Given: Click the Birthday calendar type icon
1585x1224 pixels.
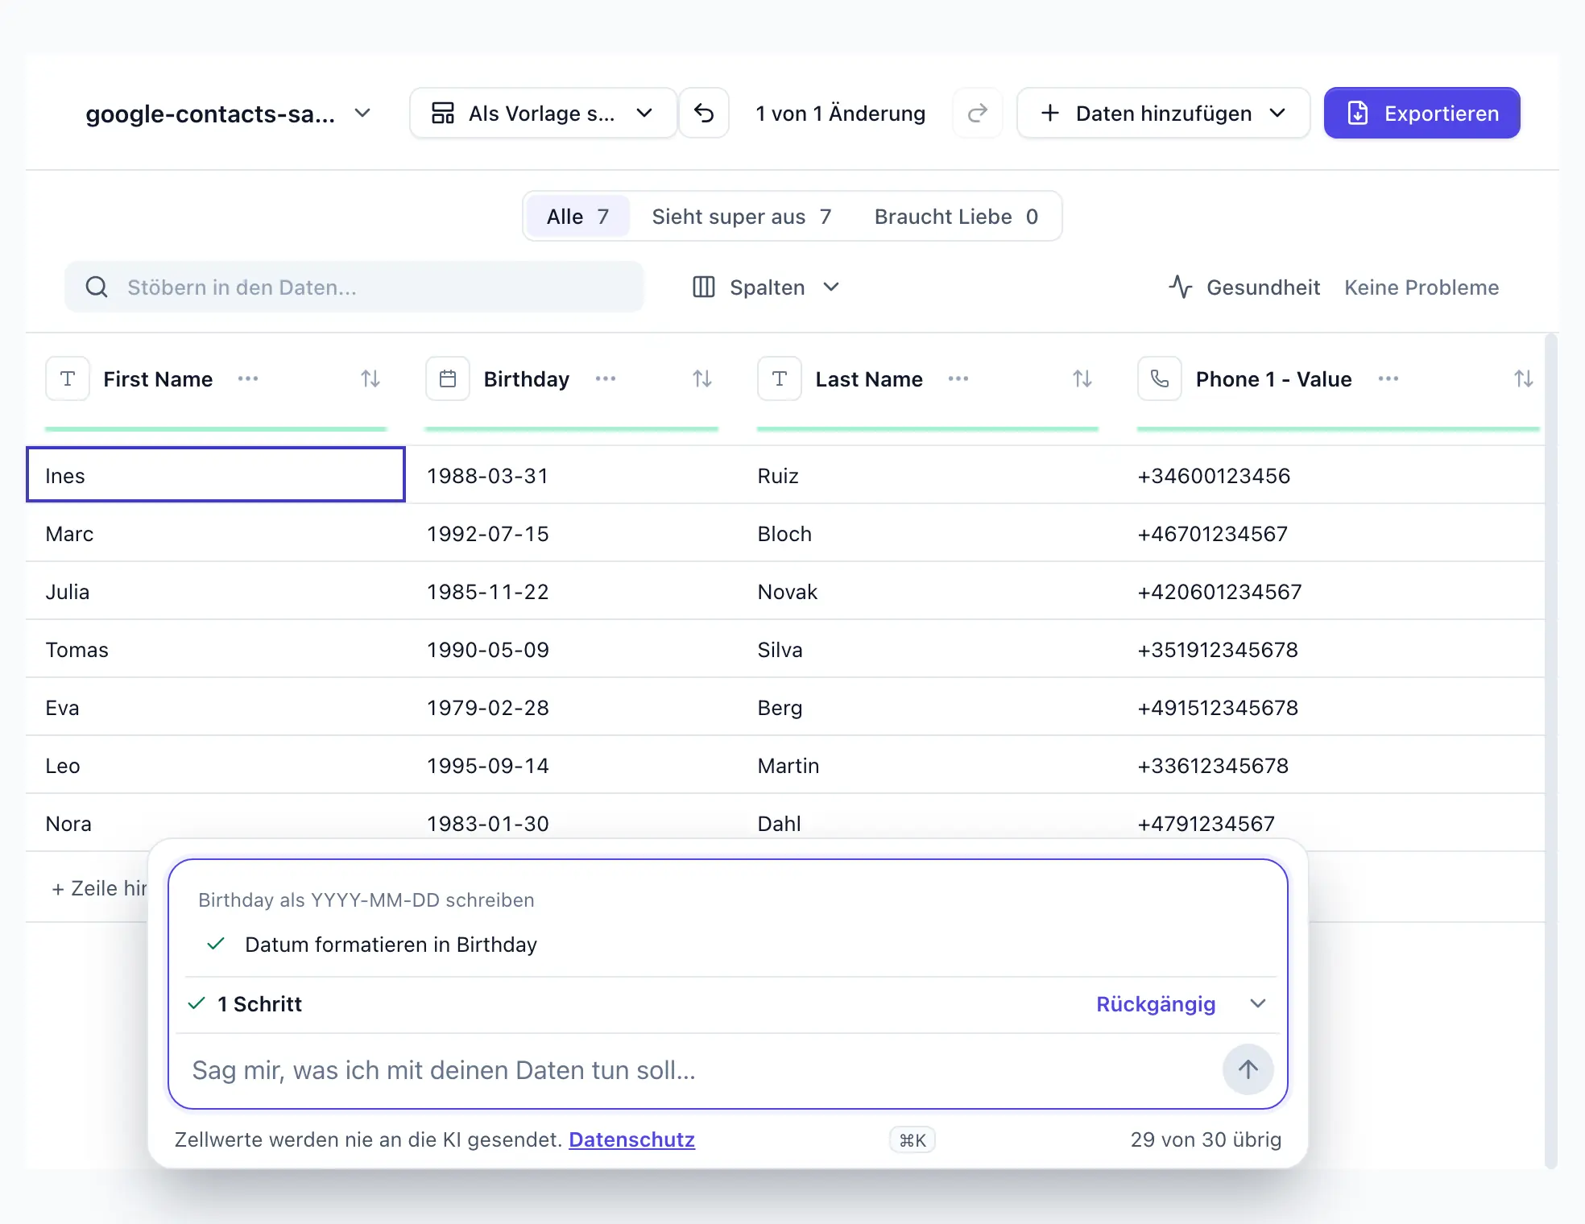Looking at the screenshot, I should 448,378.
